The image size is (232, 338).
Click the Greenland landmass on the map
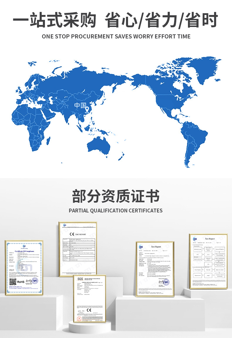tap(204, 70)
